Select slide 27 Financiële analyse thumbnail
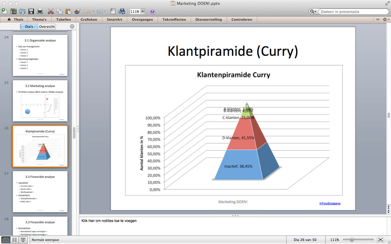Screen dimensions: 391x244 pos(40,192)
